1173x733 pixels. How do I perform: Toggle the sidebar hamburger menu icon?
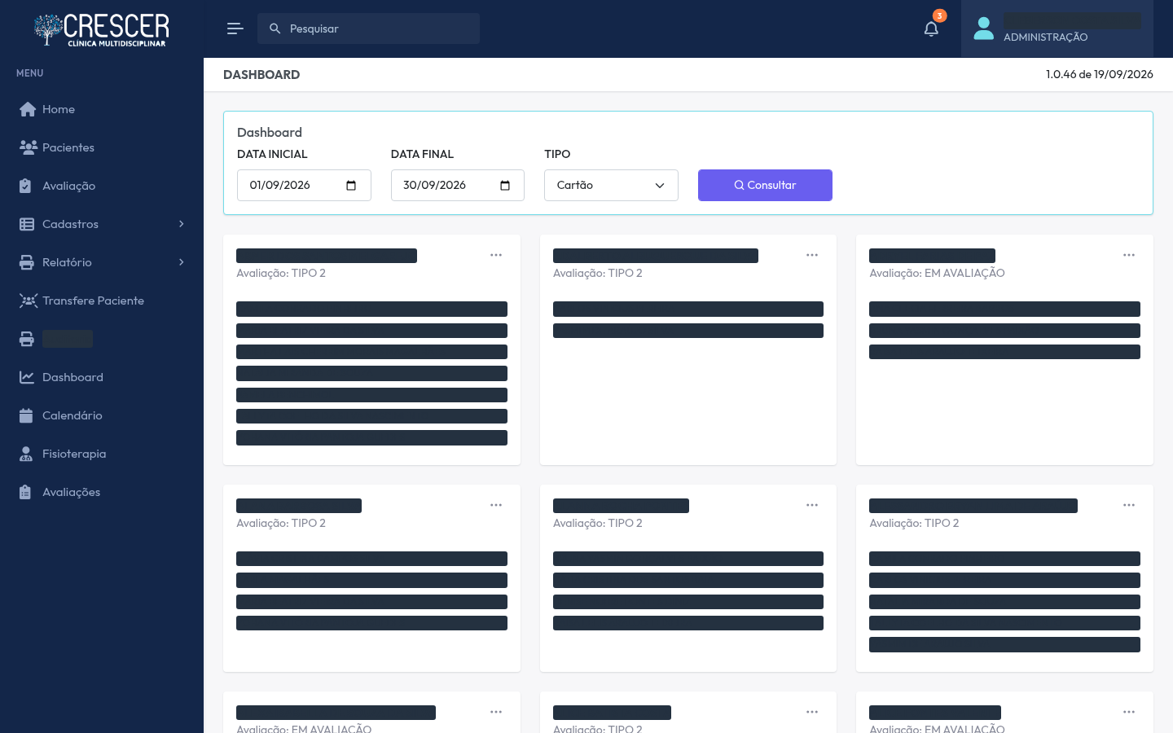click(x=235, y=29)
